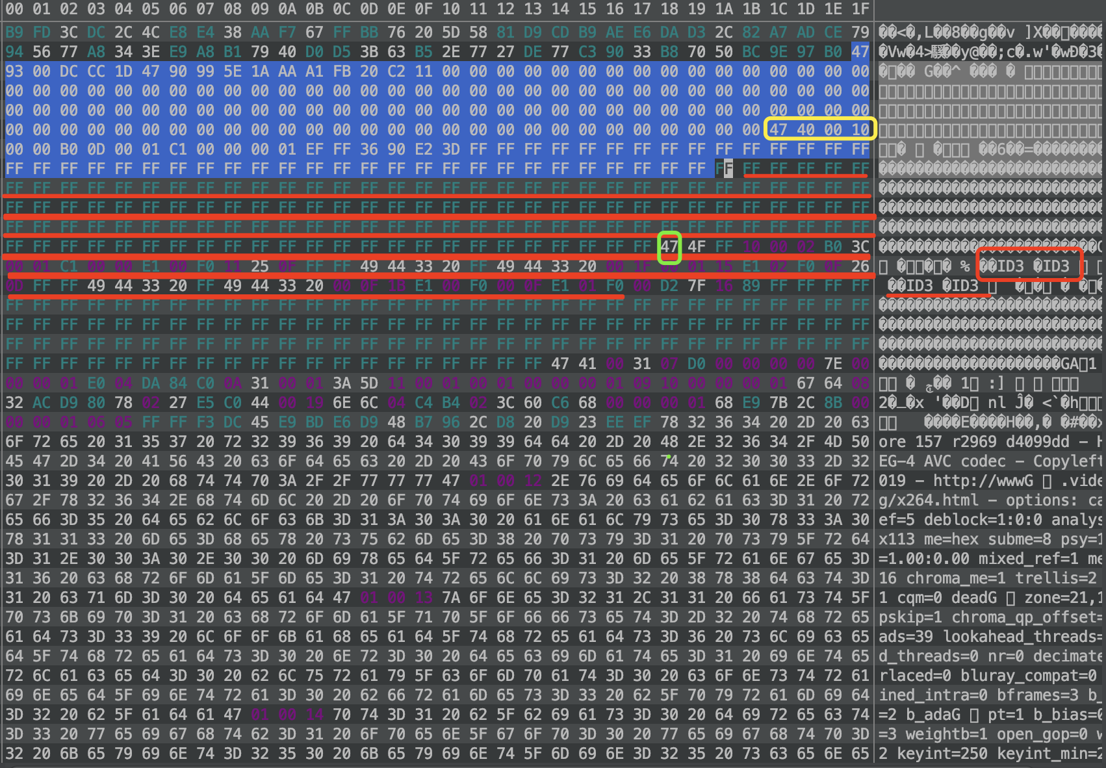Click the column header 10

(x=451, y=9)
